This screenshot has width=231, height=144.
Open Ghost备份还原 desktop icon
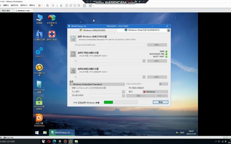39,70
